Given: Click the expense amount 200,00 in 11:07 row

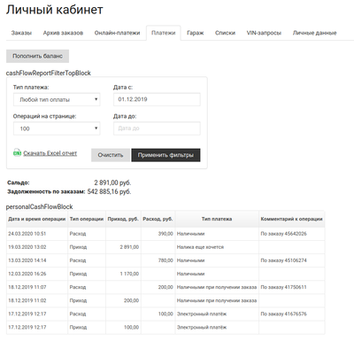Looking at the screenshot, I should (165, 287).
